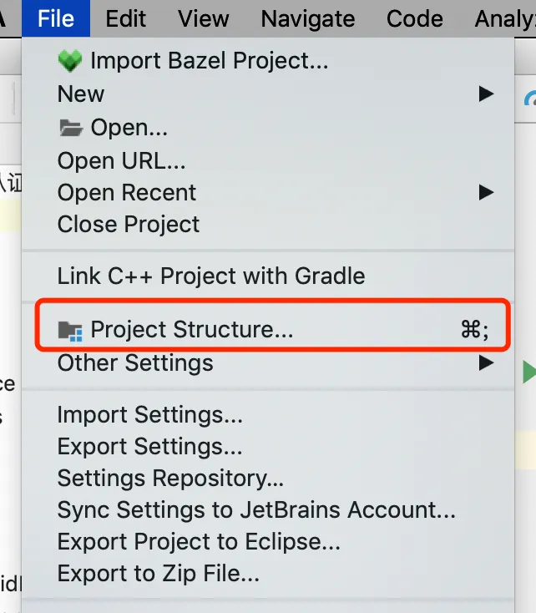
Task: Click the Bazel green heart icon
Action: click(70, 60)
